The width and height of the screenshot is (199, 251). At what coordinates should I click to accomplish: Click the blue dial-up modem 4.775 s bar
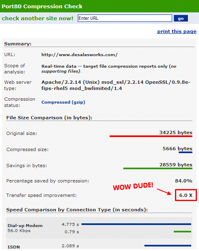(x=136, y=224)
